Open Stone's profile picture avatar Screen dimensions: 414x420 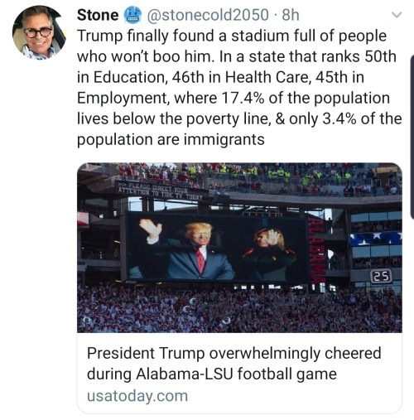[x=39, y=32]
